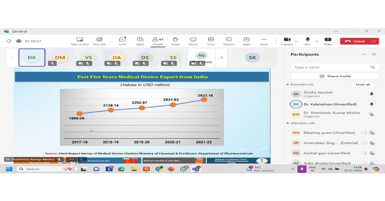
Task: Open the React emoji menu
Action: (x=193, y=40)
